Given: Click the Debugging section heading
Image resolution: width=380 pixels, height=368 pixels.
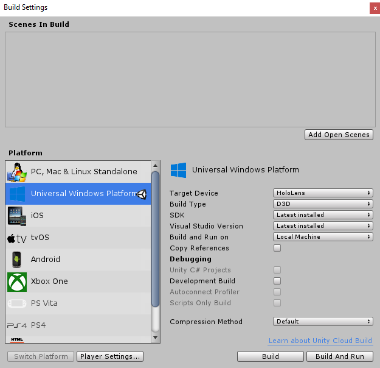Looking at the screenshot, I should tap(190, 259).
